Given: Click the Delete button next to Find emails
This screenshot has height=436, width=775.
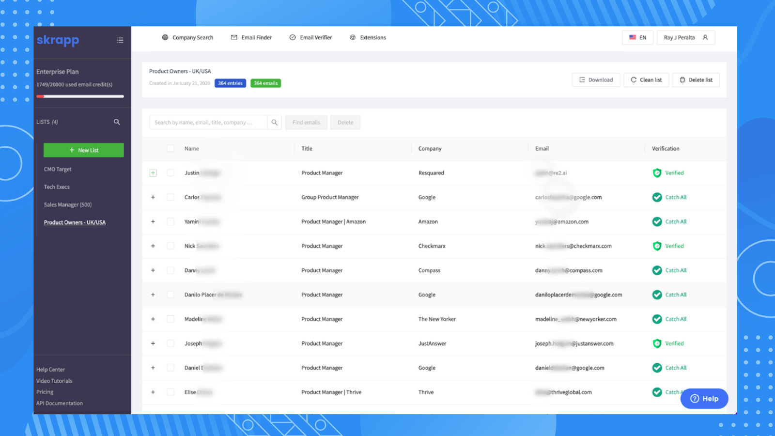Looking at the screenshot, I should point(345,123).
